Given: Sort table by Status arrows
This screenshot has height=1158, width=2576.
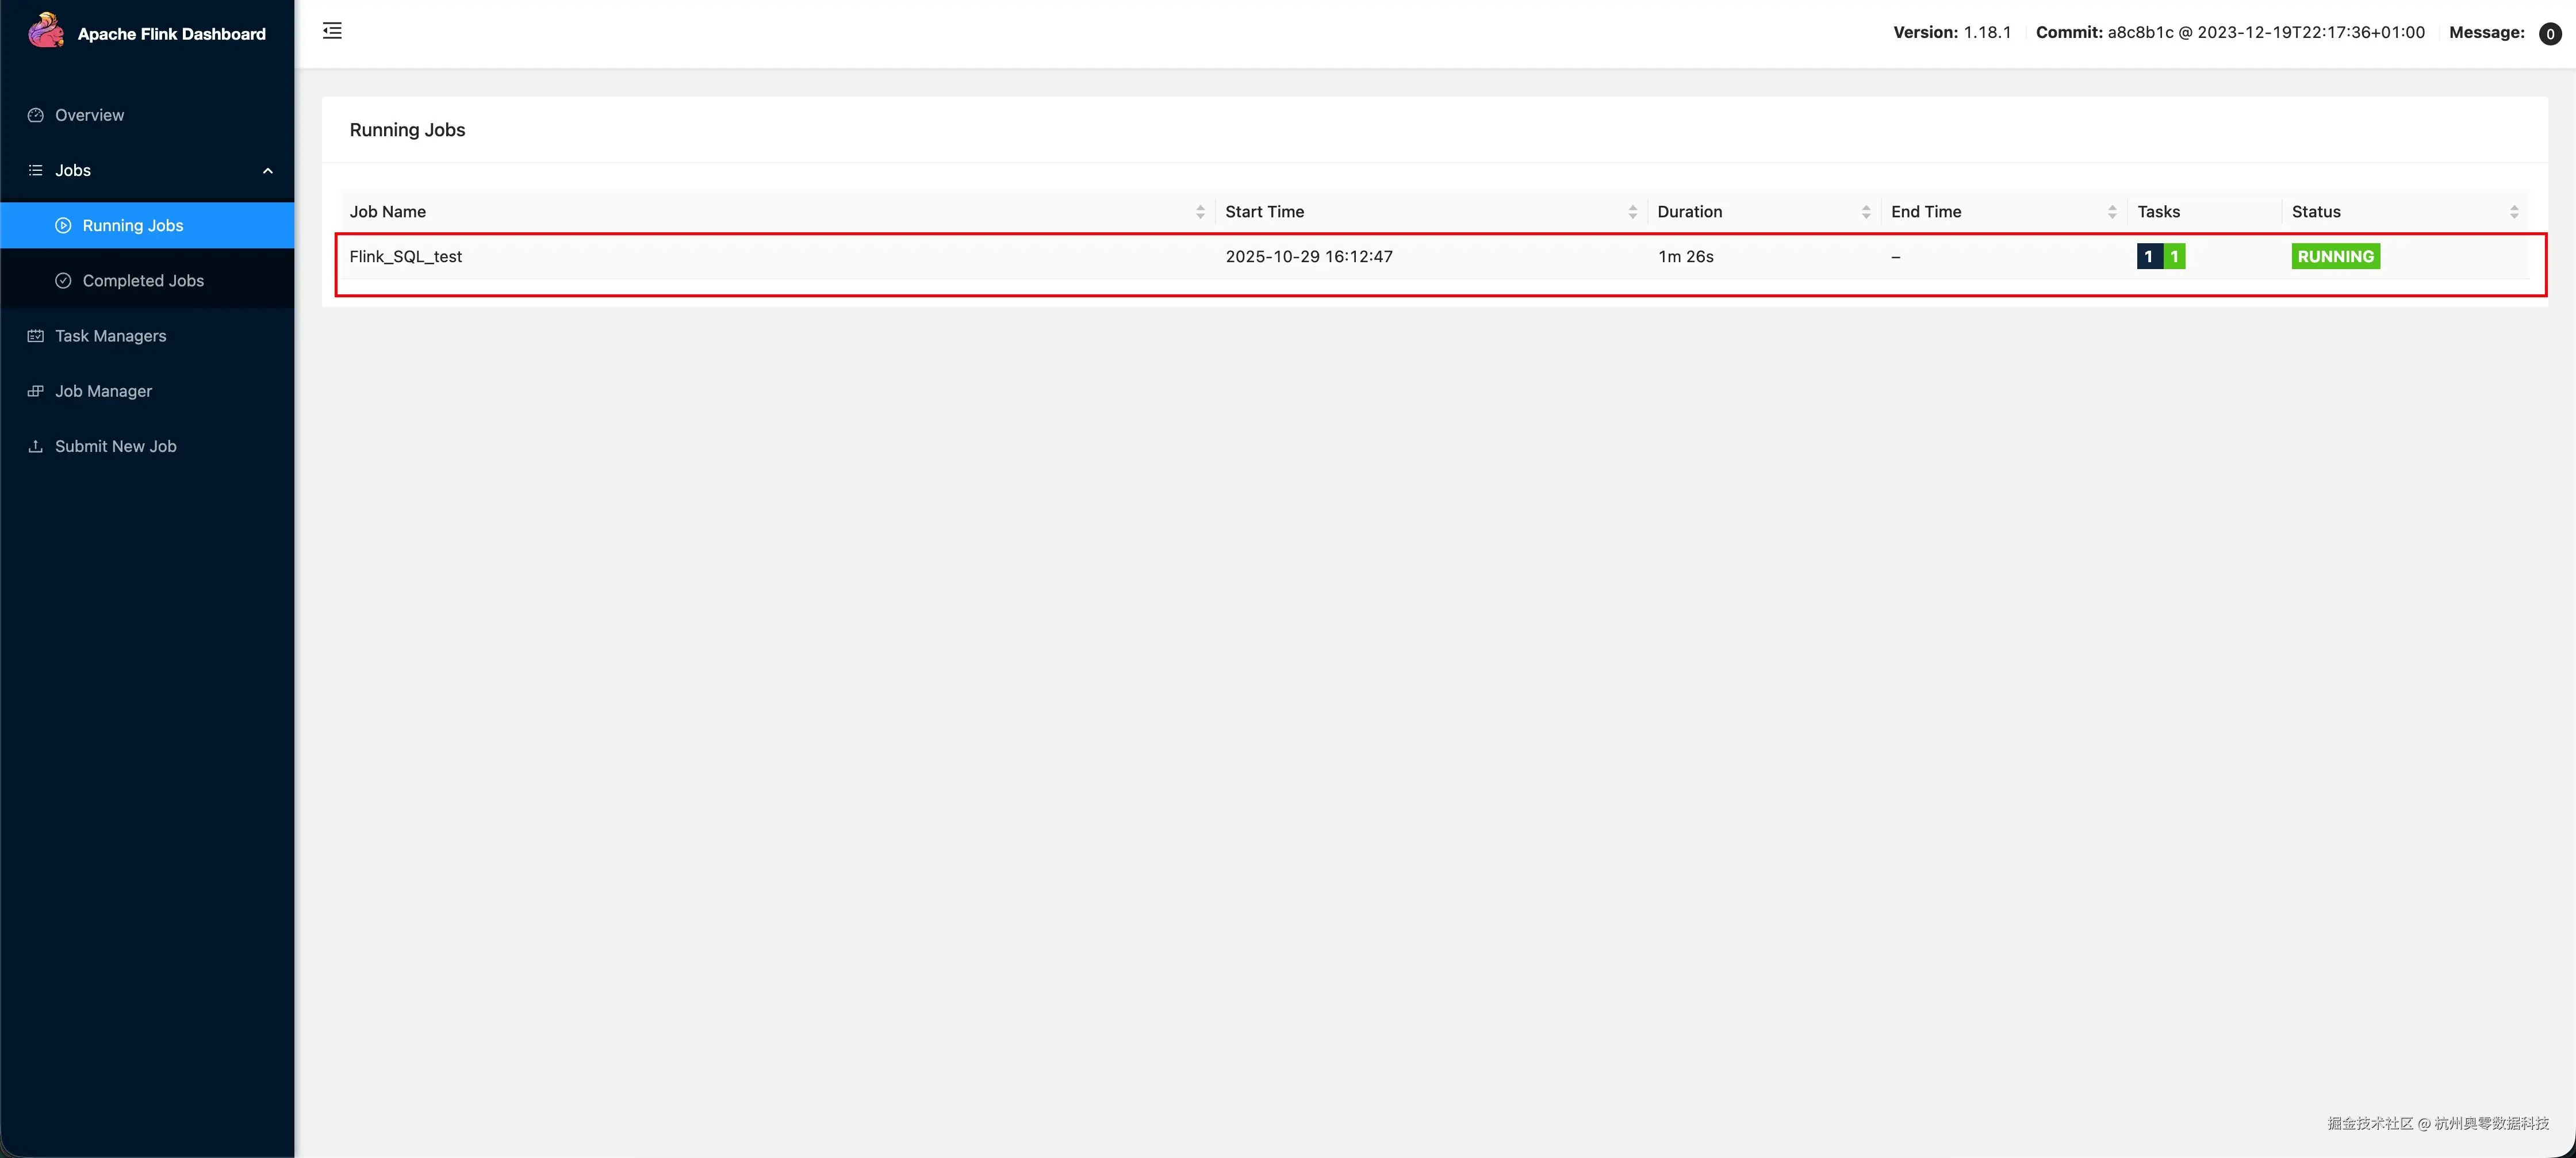Looking at the screenshot, I should (x=2514, y=212).
